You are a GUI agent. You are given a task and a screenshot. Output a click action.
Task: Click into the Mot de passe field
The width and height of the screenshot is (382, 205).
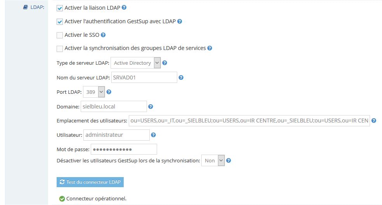point(124,149)
